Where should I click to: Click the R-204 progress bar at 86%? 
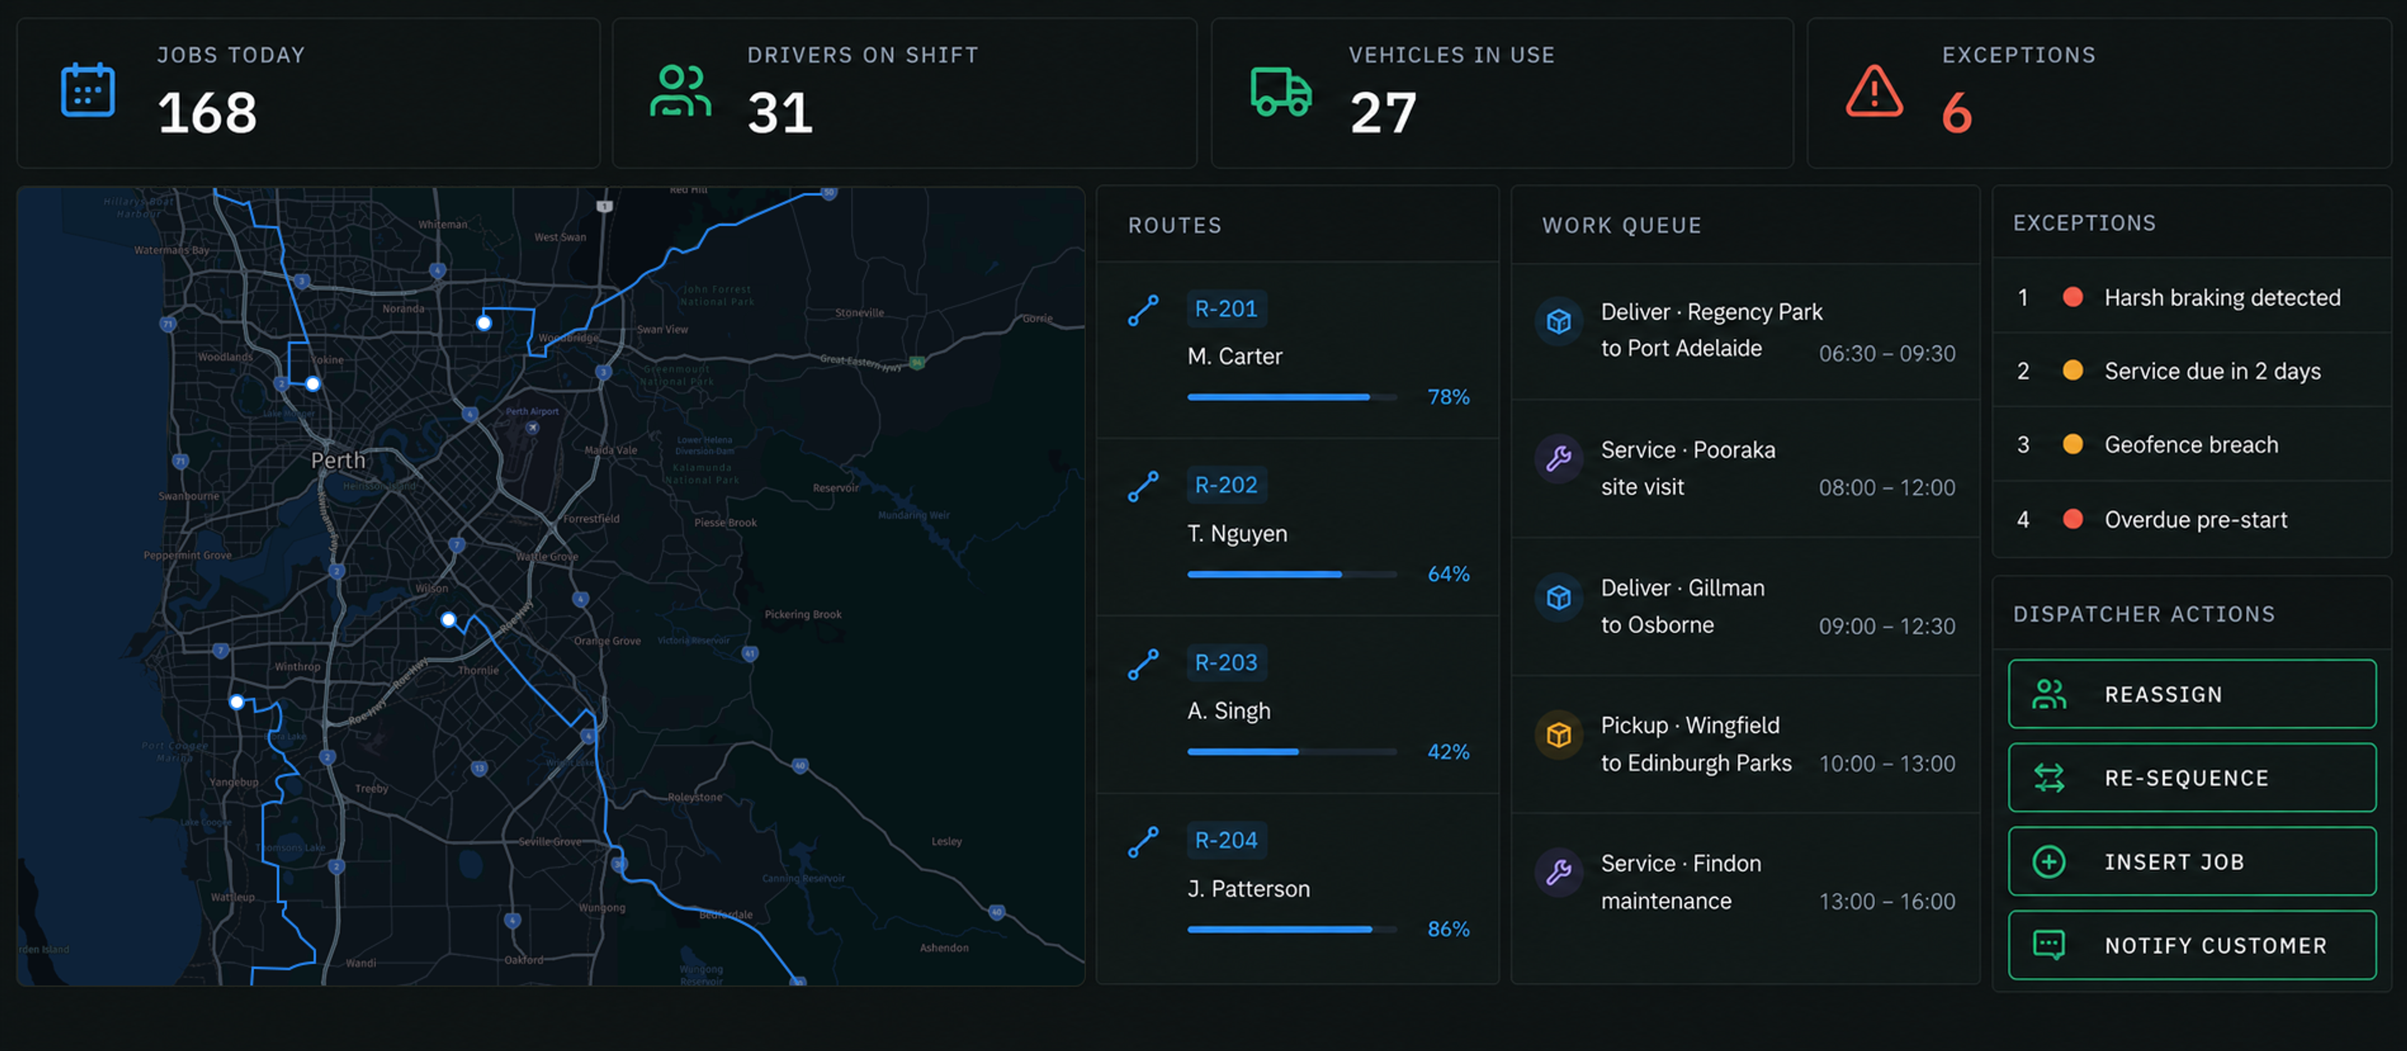(1293, 929)
